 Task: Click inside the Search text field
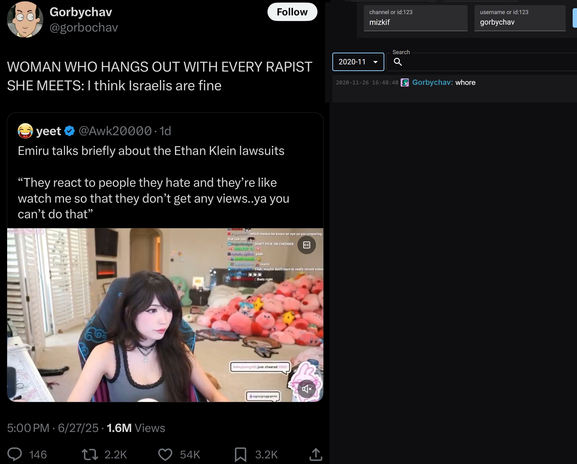(487, 62)
